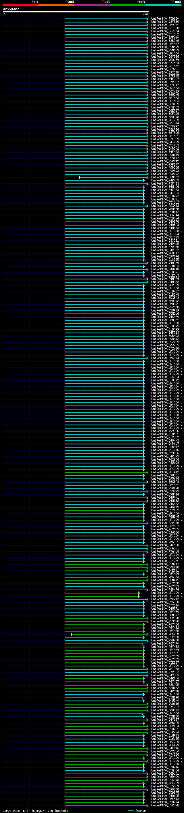184x813 pixels.
Task: Select label UniRef100_A6RNG0
Action: pos(165,777)
